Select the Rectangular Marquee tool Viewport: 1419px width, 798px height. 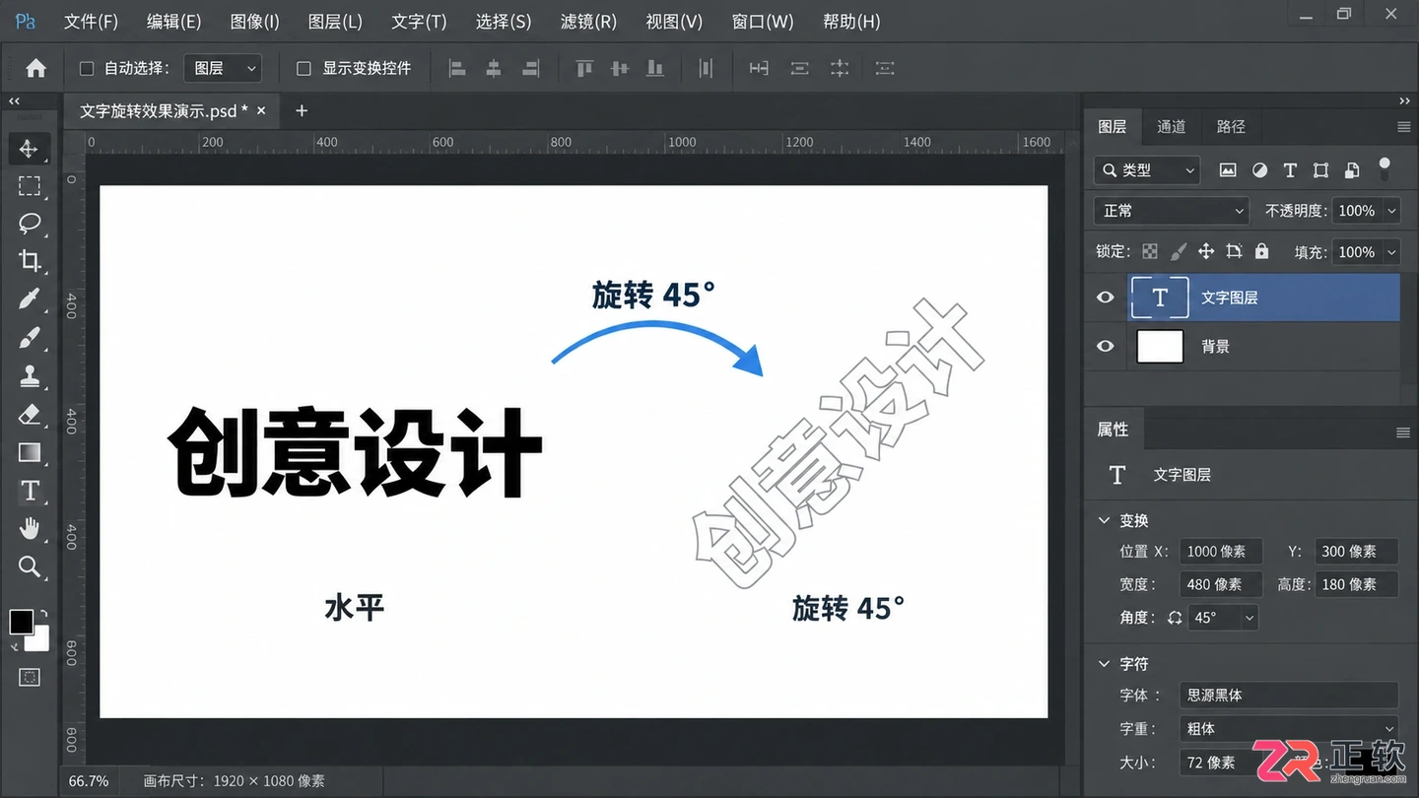click(x=30, y=185)
